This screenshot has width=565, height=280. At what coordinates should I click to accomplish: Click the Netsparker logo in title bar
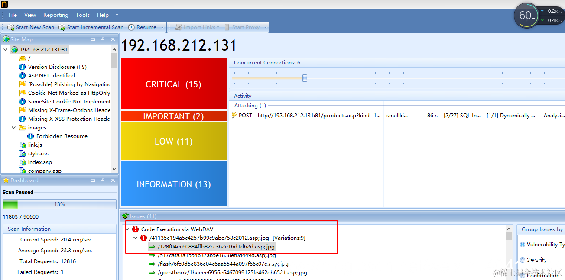coord(4,4)
